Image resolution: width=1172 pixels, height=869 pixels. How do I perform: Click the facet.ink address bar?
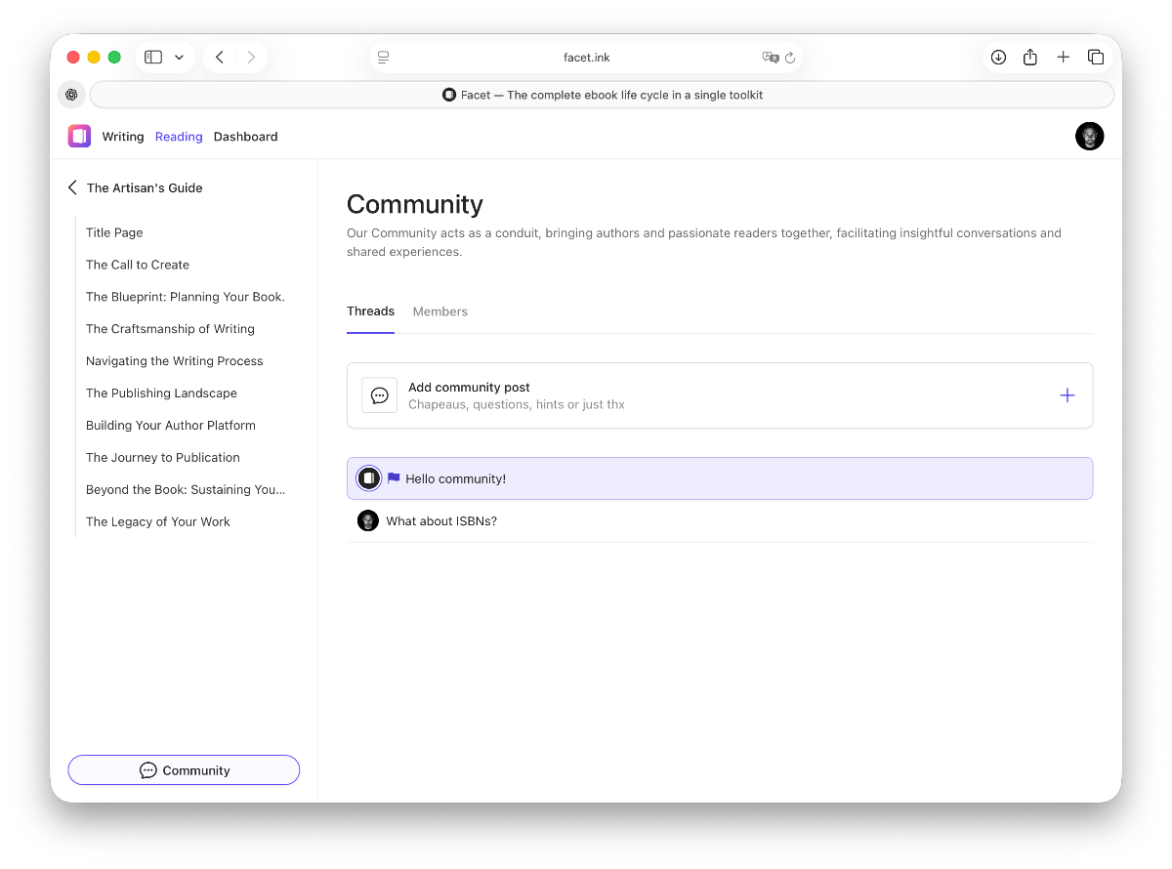pos(586,58)
